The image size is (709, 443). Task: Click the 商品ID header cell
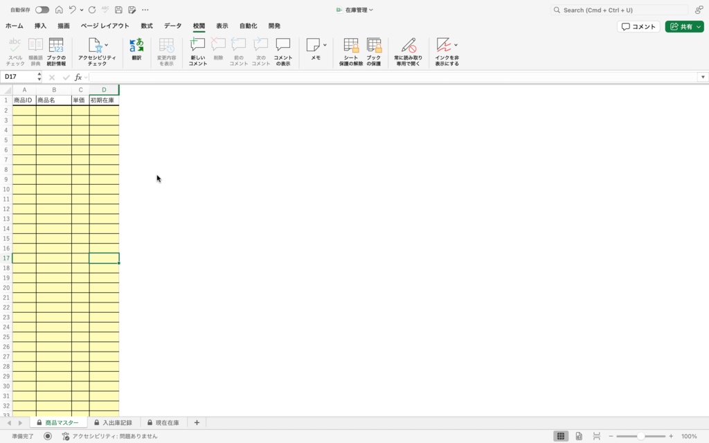pyautogui.click(x=24, y=100)
